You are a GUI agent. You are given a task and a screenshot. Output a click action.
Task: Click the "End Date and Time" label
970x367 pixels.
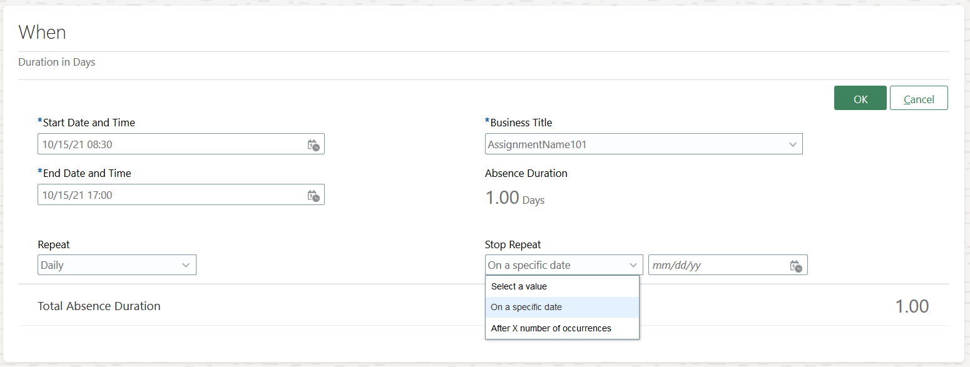(x=87, y=173)
